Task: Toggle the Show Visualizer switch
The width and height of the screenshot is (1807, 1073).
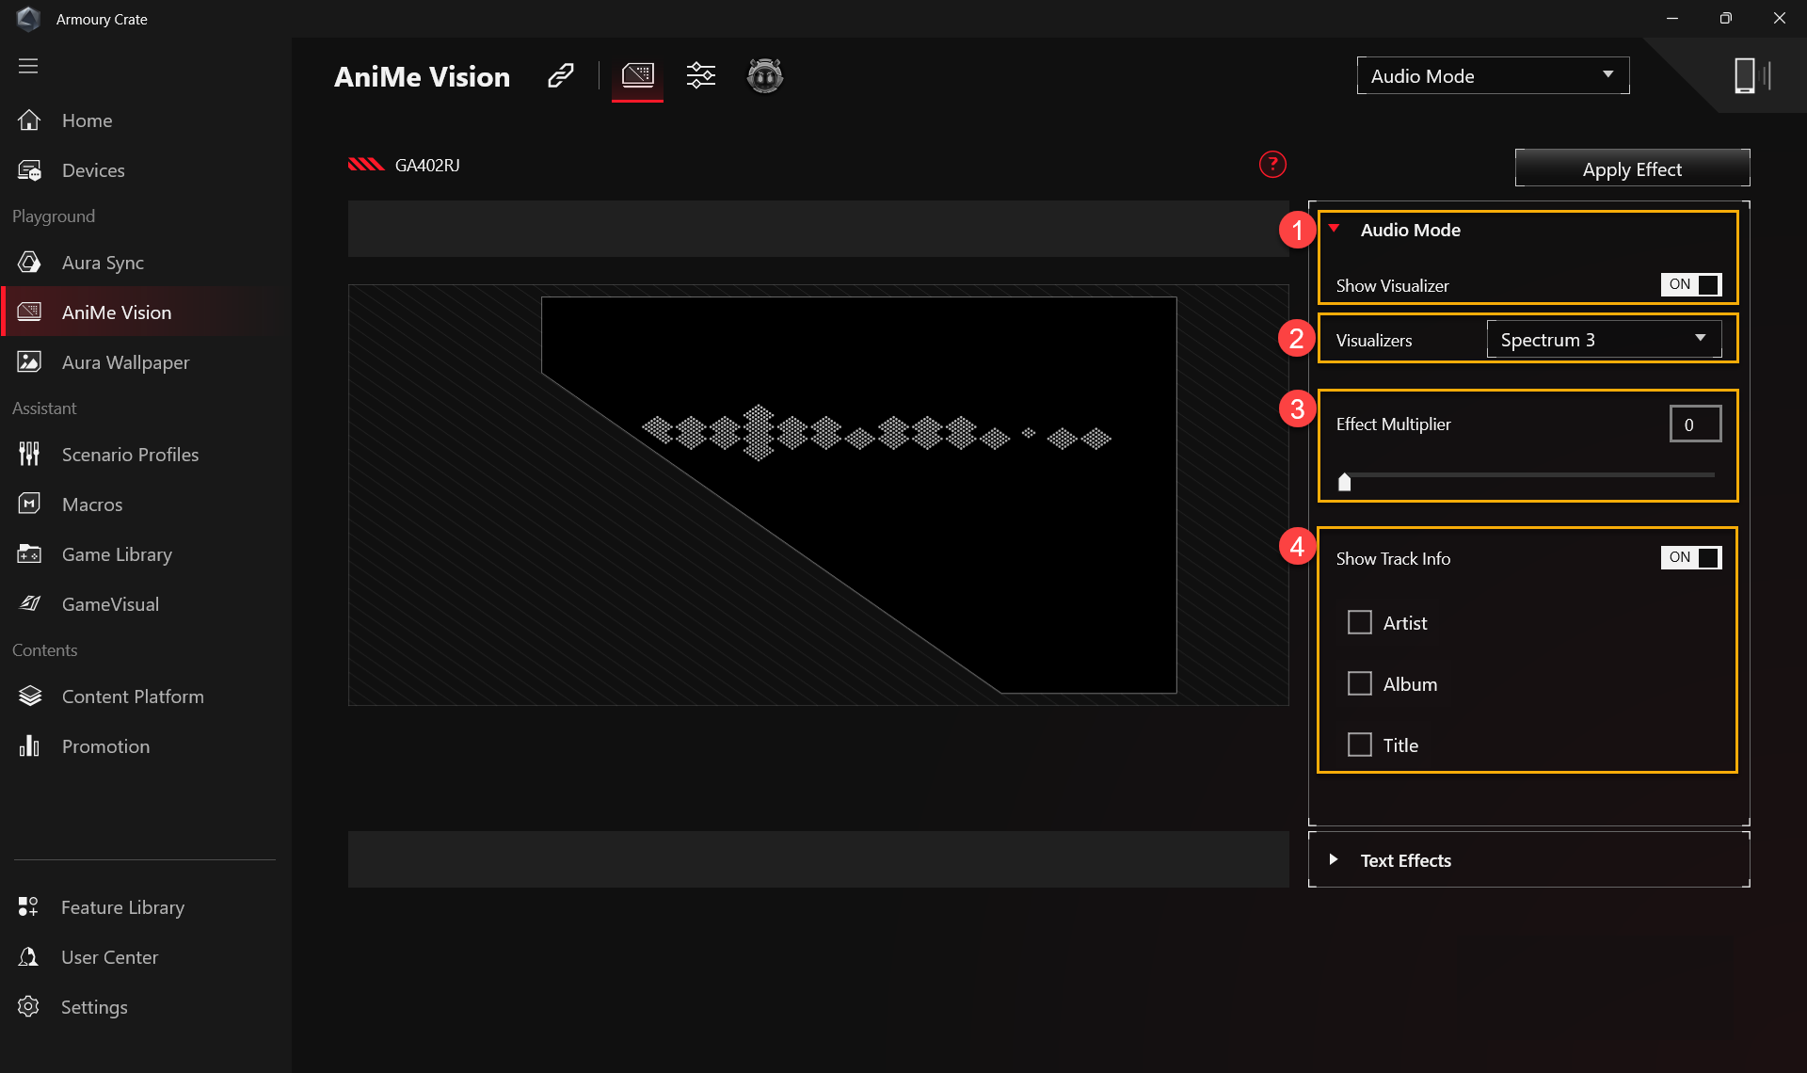Action: 1690,284
